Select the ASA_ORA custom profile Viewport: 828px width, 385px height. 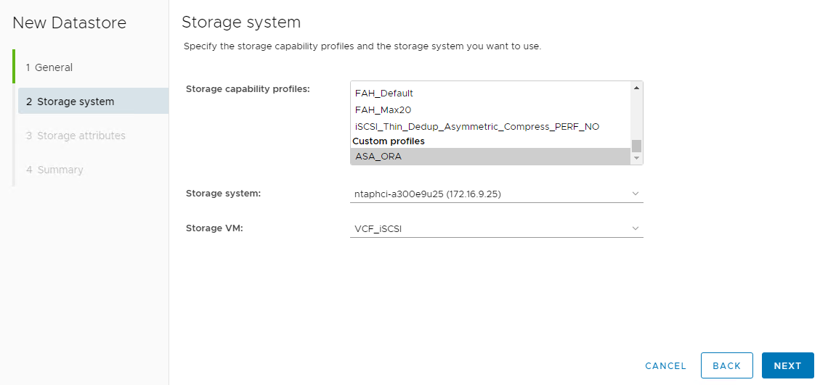[x=378, y=156]
